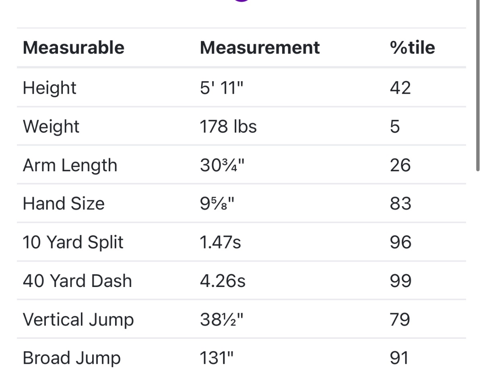
Task: Click the Vertical Jump percentile value 79
Action: (400, 320)
